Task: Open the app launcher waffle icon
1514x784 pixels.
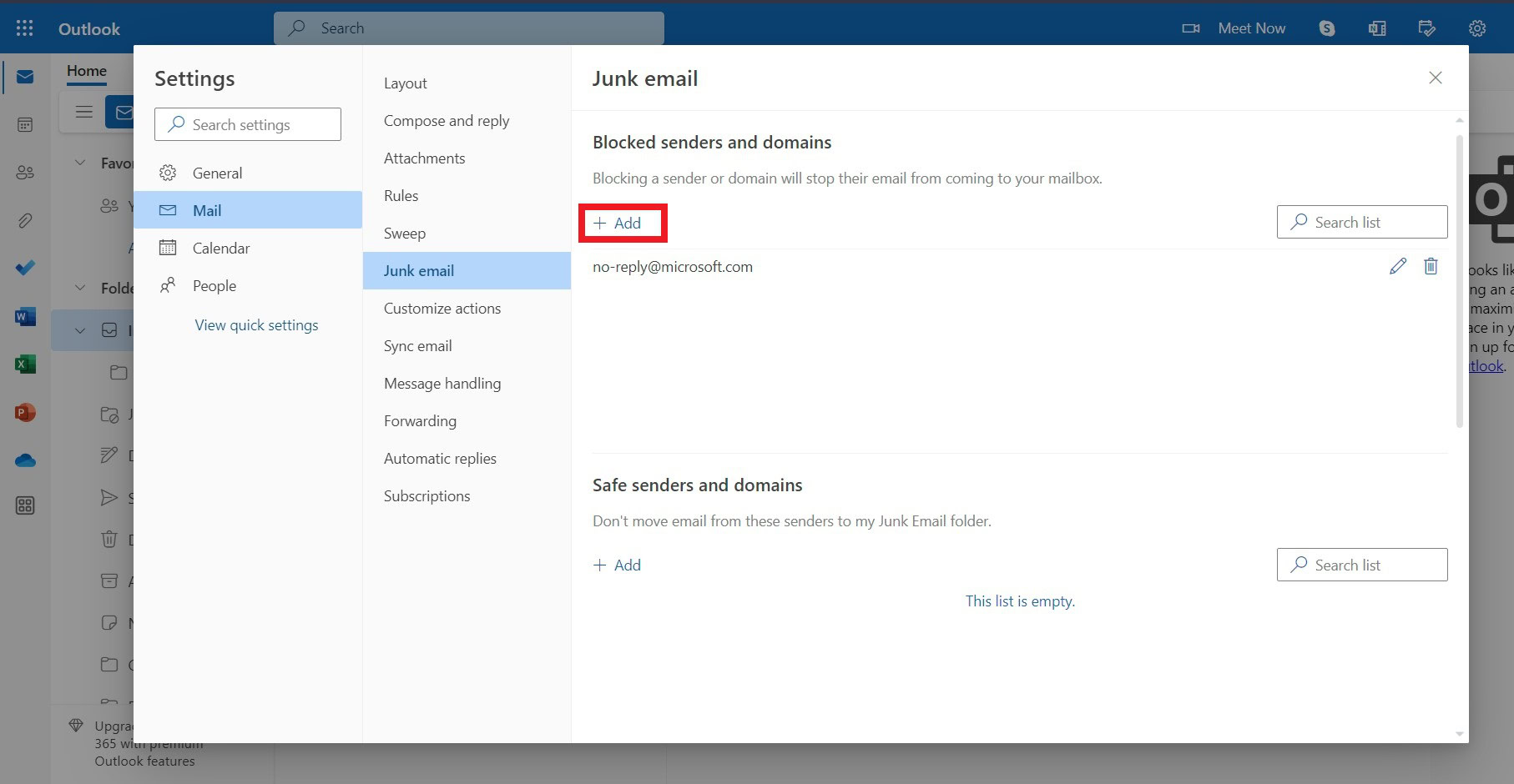Action: (25, 28)
